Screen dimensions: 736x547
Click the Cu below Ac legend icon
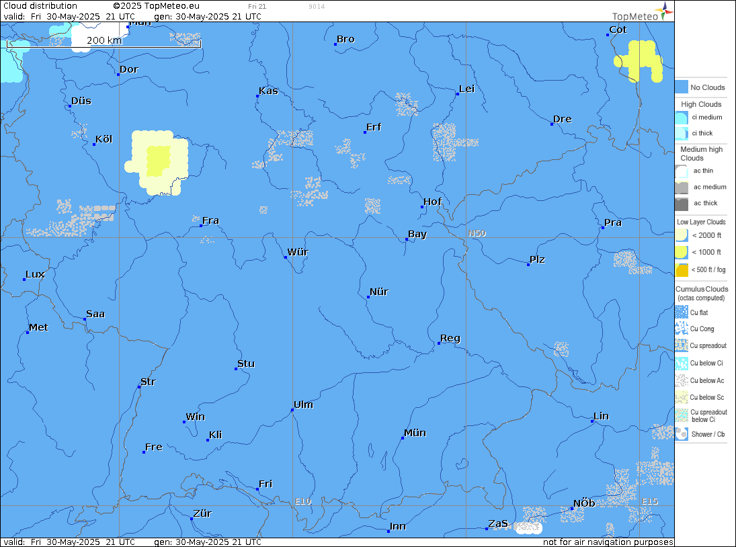[682, 380]
